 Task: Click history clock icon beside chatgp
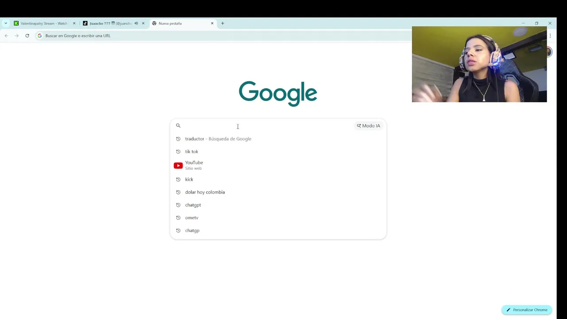[x=178, y=231]
